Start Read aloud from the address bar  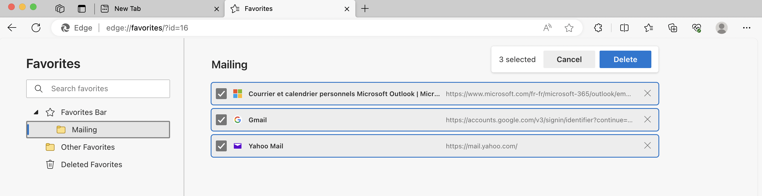click(x=547, y=28)
